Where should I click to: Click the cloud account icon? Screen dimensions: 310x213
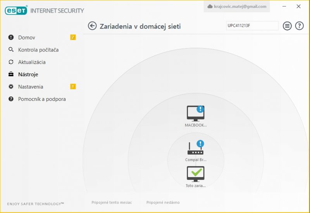210,7
